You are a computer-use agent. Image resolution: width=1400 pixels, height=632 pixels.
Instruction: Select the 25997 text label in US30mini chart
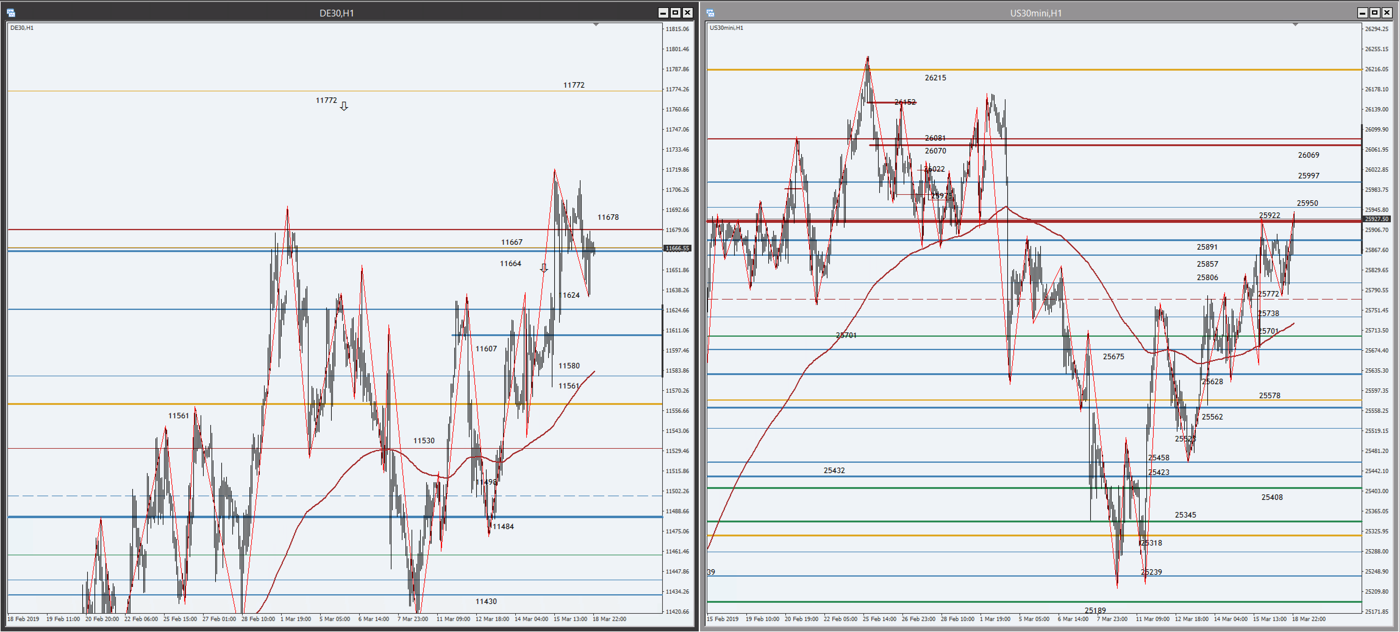tap(1309, 176)
